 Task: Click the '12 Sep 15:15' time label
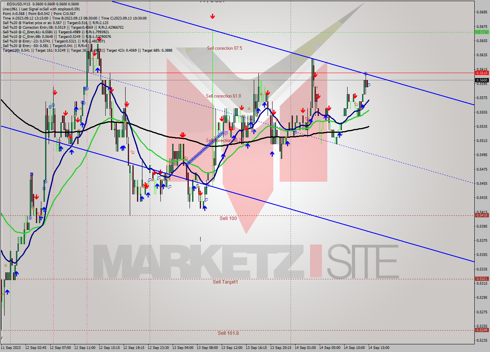pyautogui.click(x=109, y=348)
